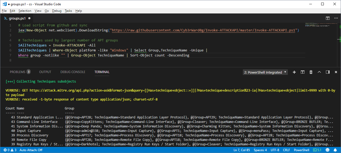This screenshot has height=153, width=341.
Task: Click the '# Techniques used by largest number' comment
Action: pyautogui.click(x=68, y=40)
